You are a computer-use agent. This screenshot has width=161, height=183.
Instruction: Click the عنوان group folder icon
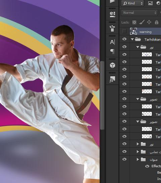[x=143, y=159]
